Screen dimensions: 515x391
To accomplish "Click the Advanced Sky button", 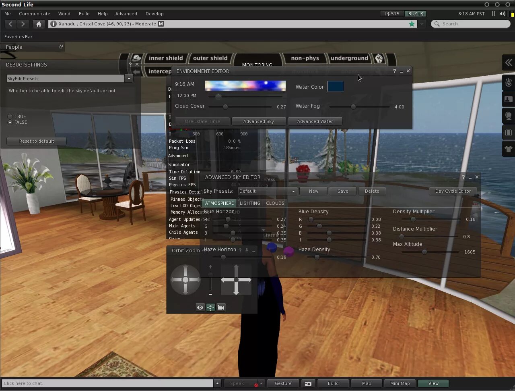I will coord(259,121).
